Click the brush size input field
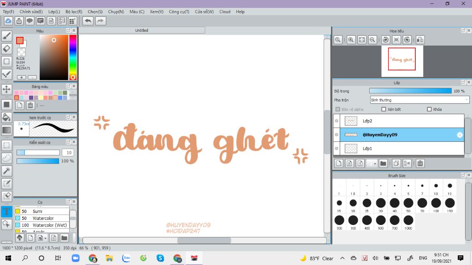 click(68, 153)
